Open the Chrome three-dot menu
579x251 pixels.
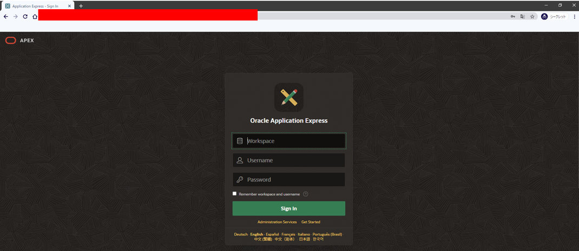tap(575, 17)
